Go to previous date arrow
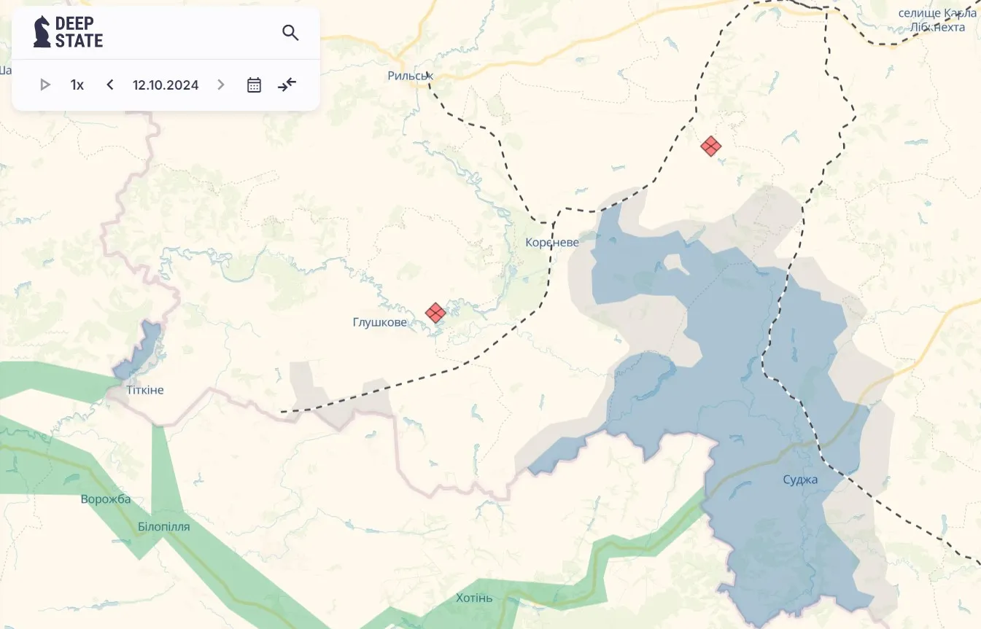This screenshot has height=629, width=981. [110, 85]
